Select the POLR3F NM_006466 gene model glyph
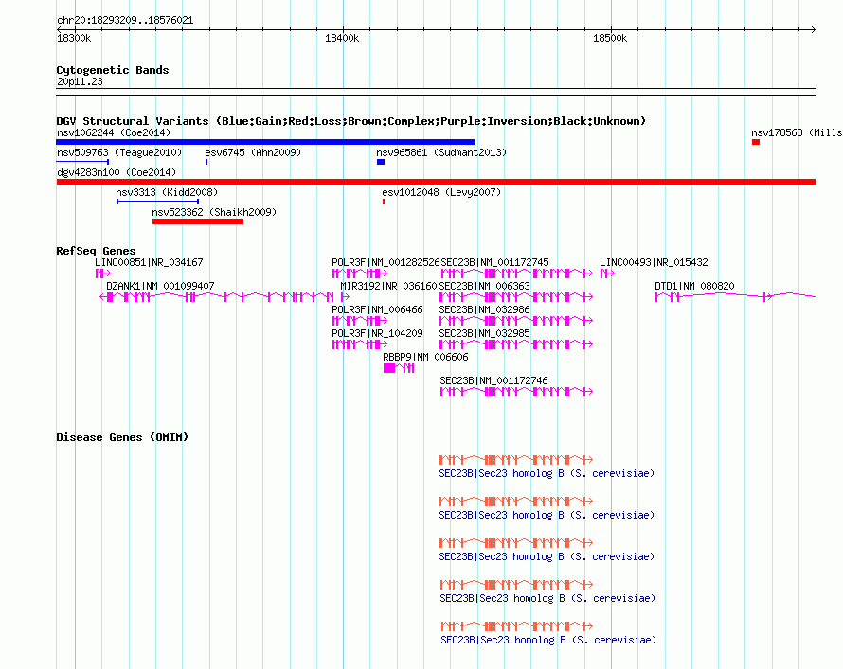 pos(360,321)
